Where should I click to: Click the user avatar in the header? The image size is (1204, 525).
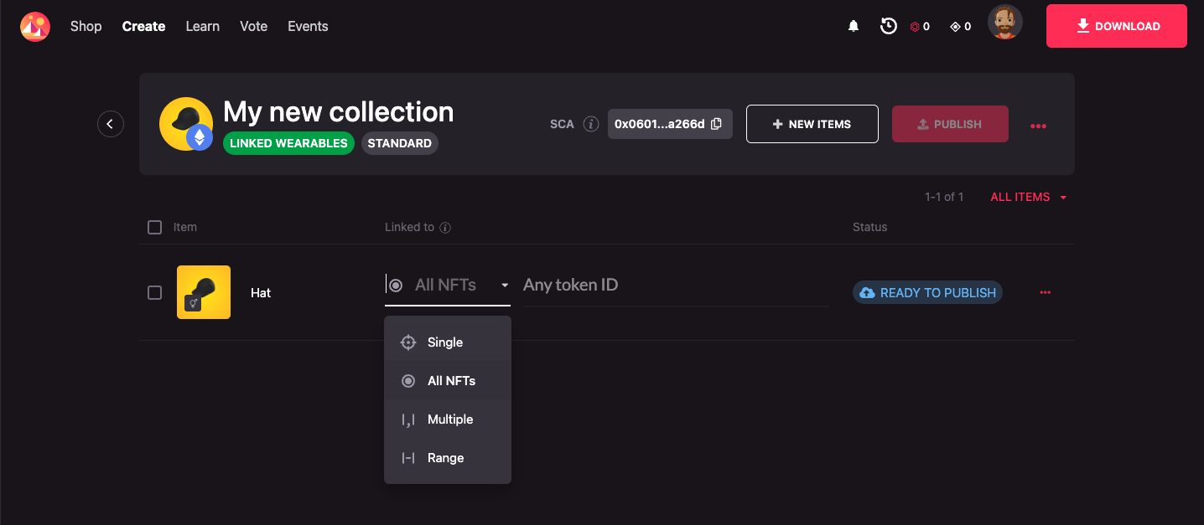[1004, 23]
